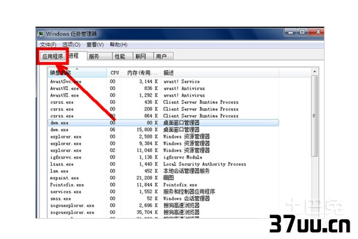Sort by the CPU column header
The height and width of the screenshot is (239, 358).
115,73
